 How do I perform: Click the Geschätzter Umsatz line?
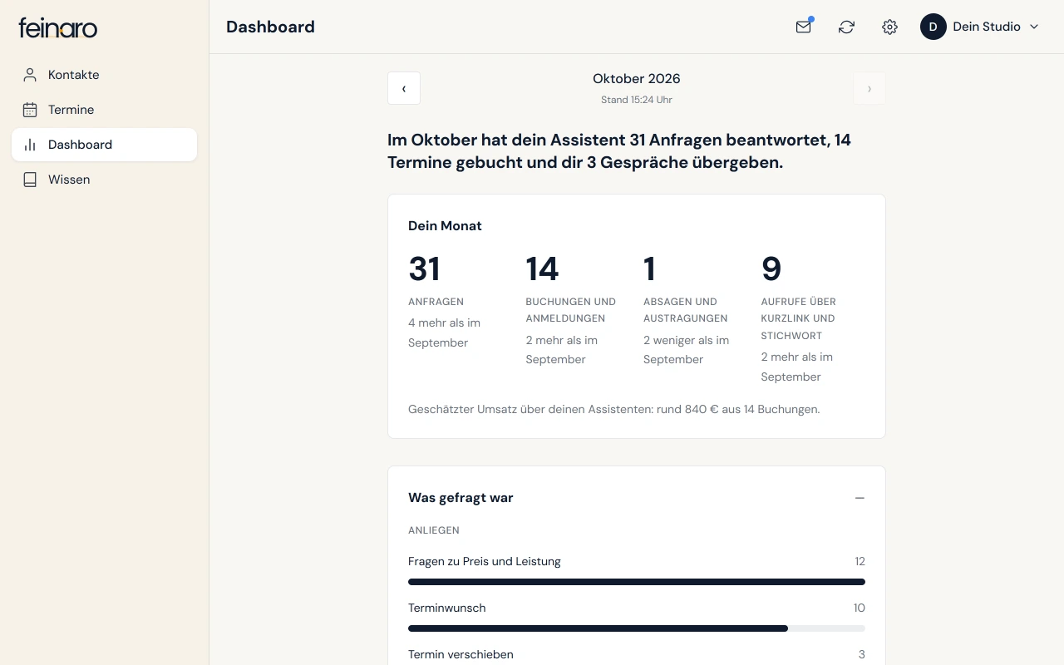click(x=614, y=409)
